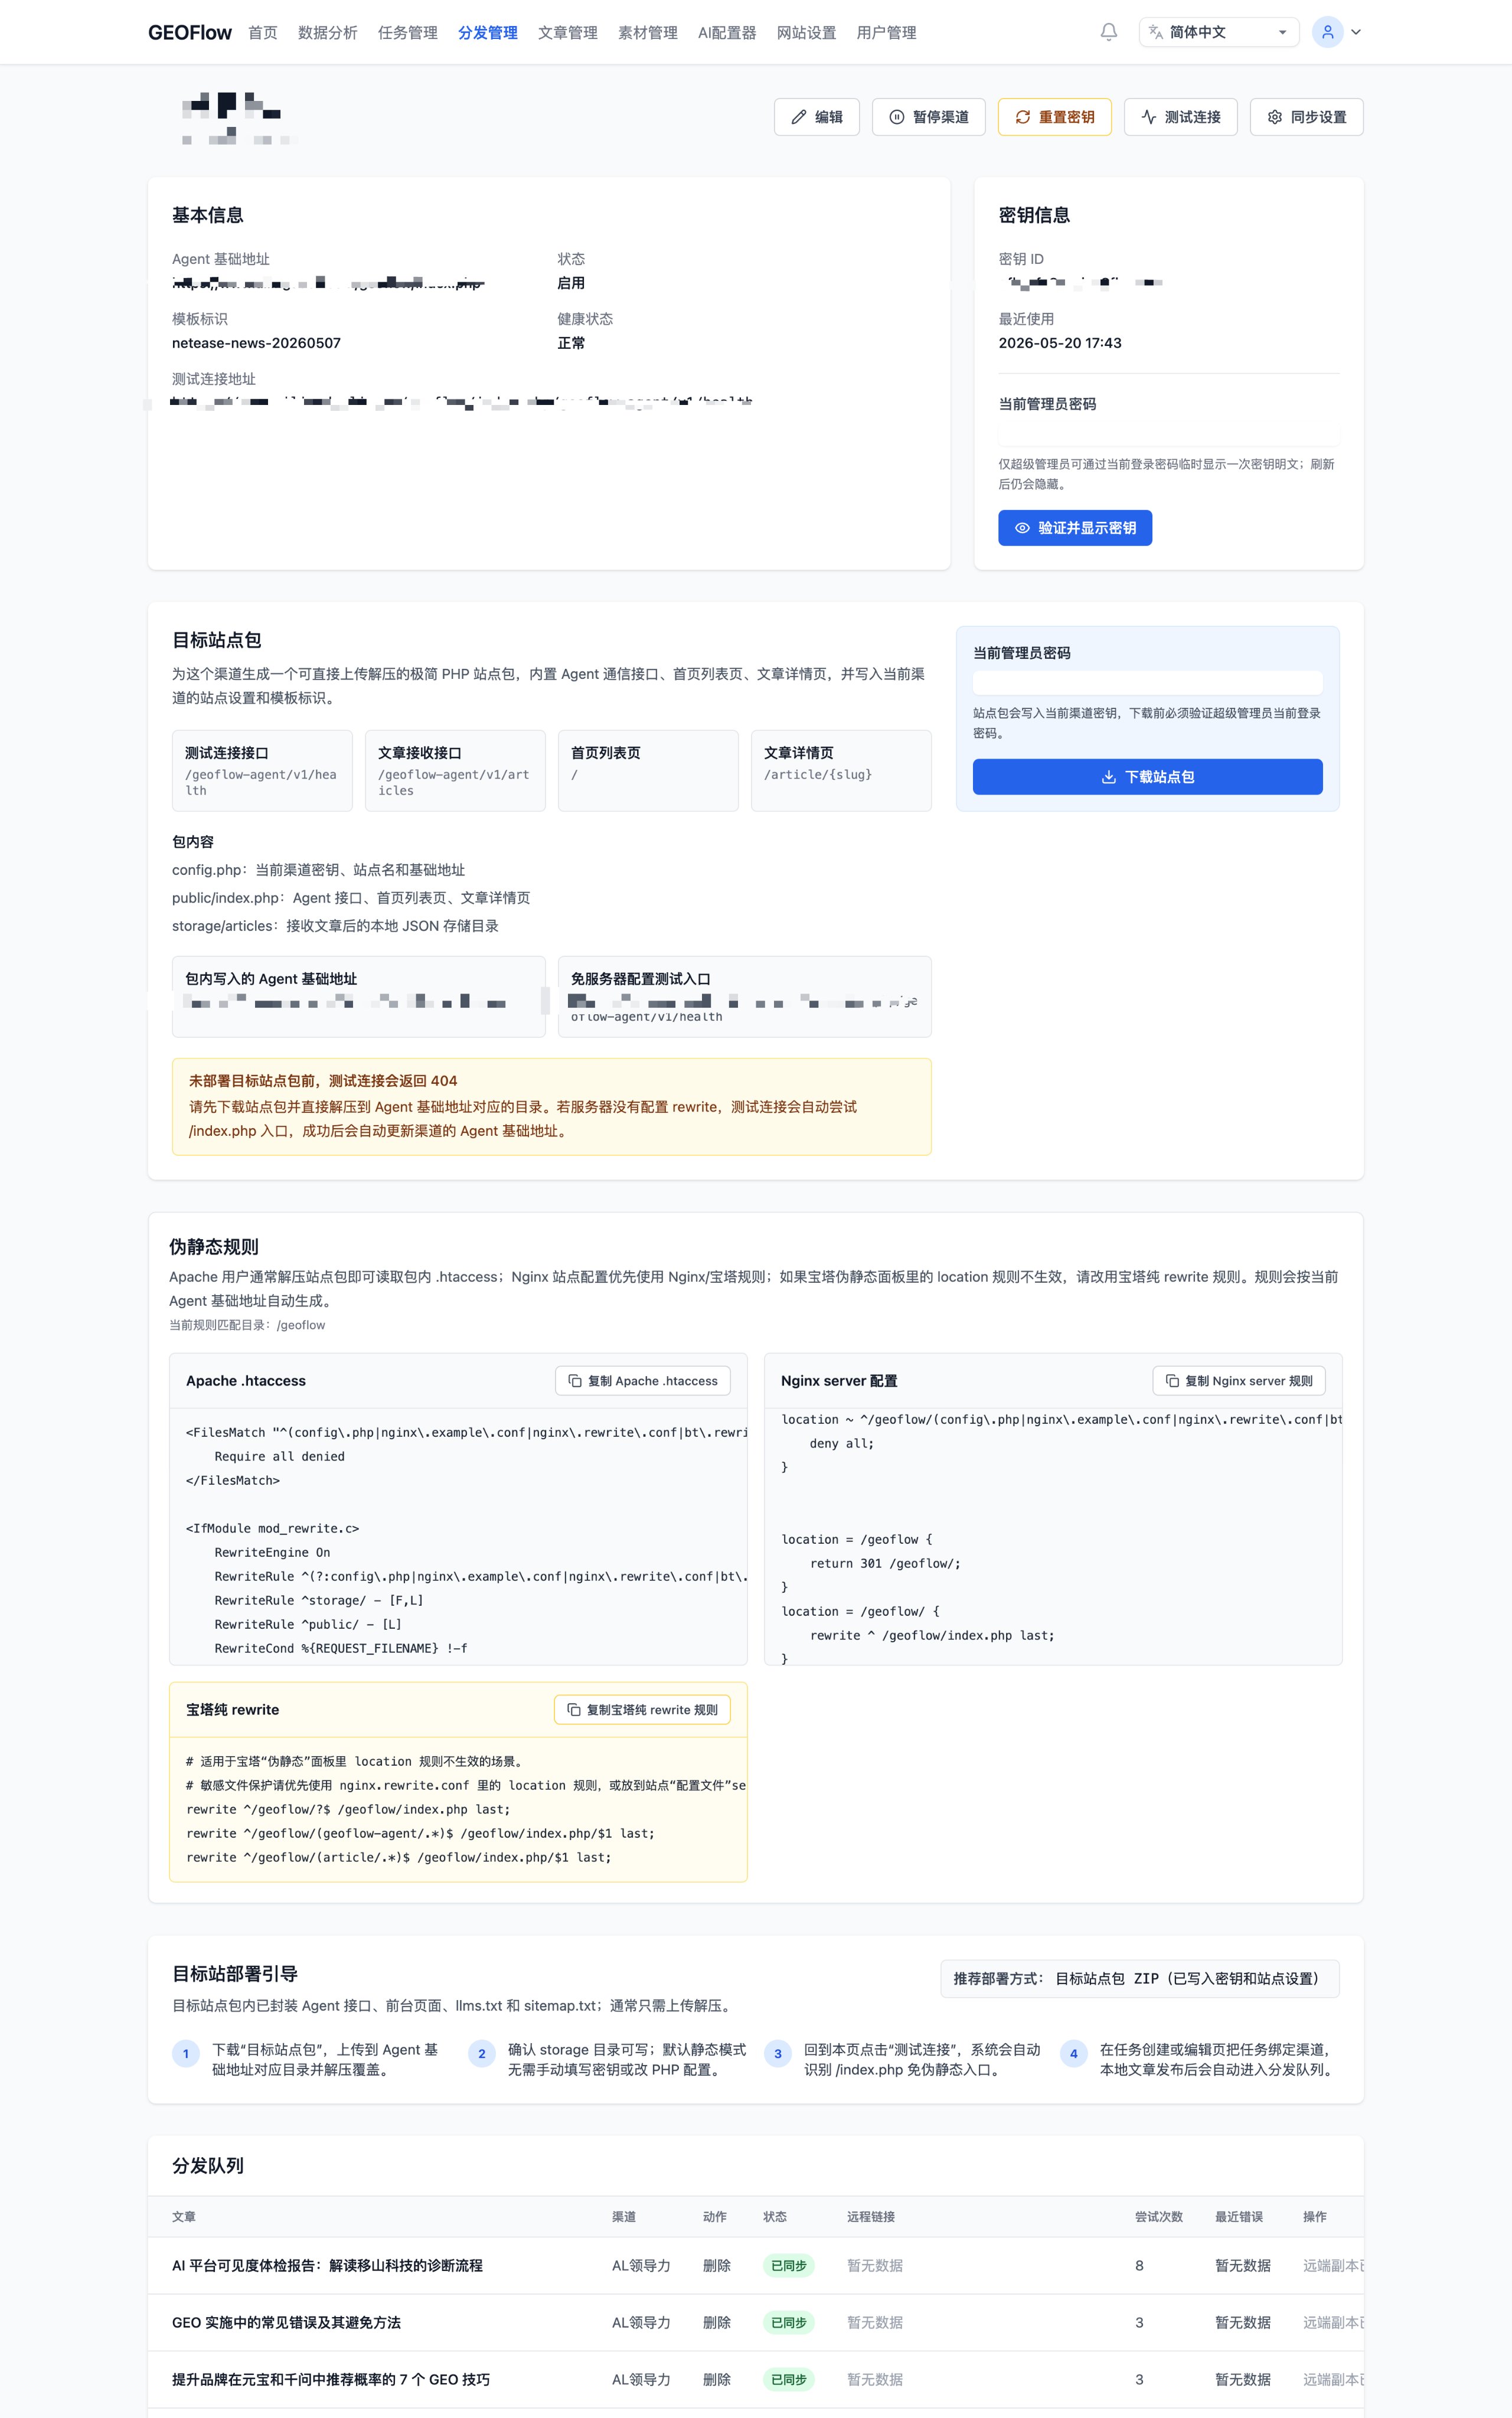Open 同步设置 sync settings
Image resolution: width=1512 pixels, height=2418 pixels.
pyautogui.click(x=1306, y=117)
